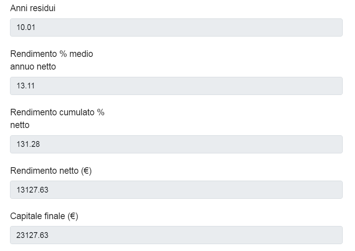
Task: Click the value 10.01
Action: [26, 28]
